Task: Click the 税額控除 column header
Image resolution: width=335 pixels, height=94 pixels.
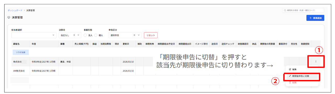Action: pyautogui.click(x=305, y=44)
